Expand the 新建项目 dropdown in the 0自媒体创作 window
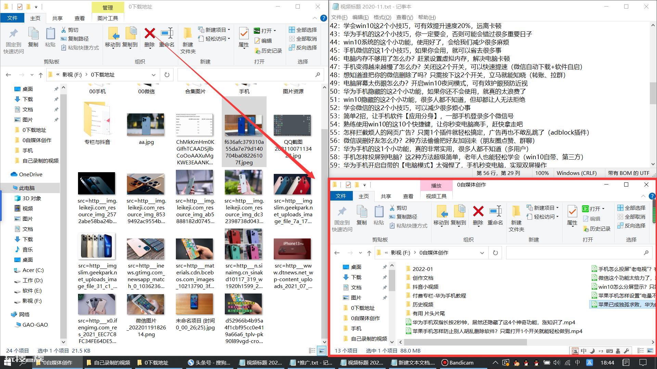Viewport: 657px width, 369px height. tap(557, 208)
